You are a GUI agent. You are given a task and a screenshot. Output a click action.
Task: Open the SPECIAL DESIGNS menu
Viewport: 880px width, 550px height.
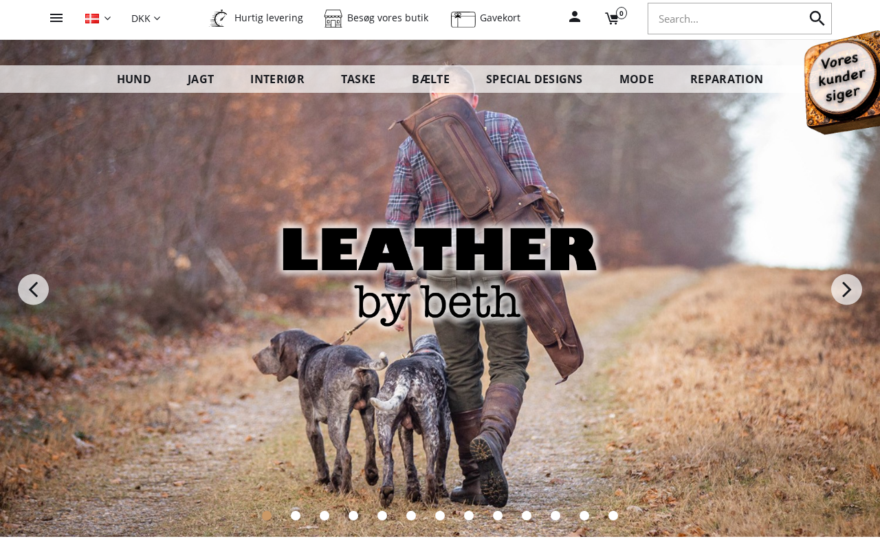pos(534,79)
